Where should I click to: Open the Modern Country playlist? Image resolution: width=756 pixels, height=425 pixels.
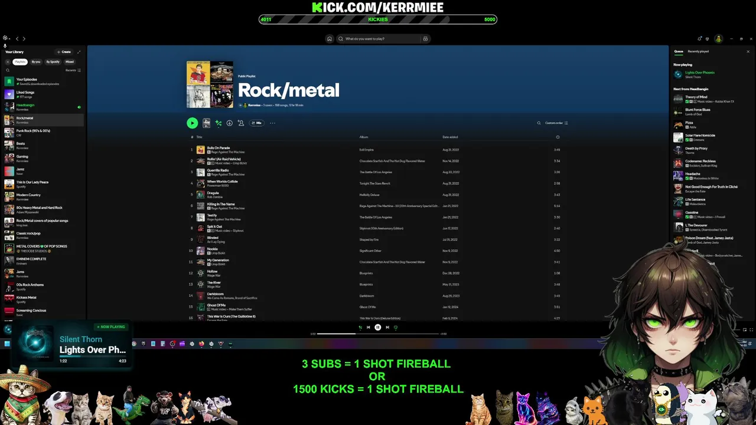(x=43, y=197)
